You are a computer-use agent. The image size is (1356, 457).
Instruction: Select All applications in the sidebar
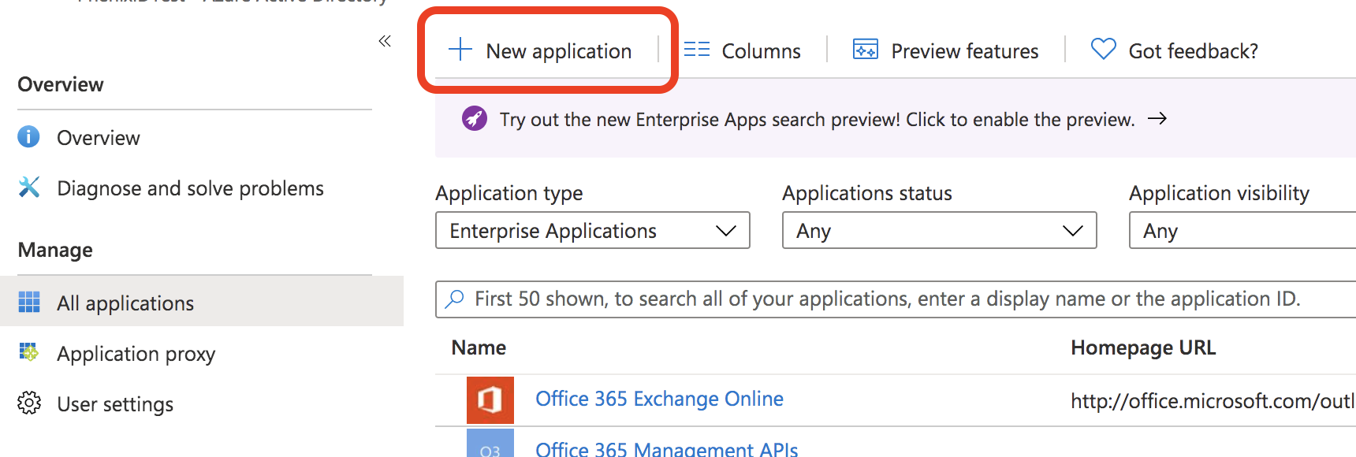[125, 303]
